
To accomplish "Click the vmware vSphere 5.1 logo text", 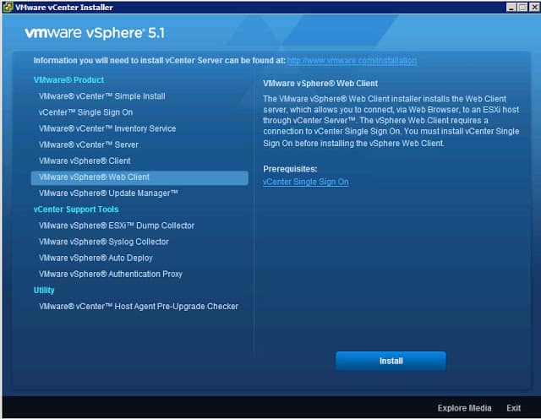I will (x=95, y=33).
